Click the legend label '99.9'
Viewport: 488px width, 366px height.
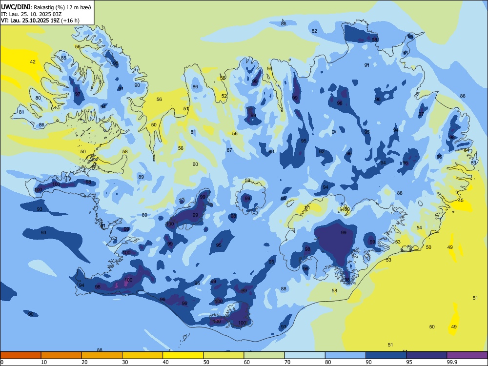pos(452,362)
